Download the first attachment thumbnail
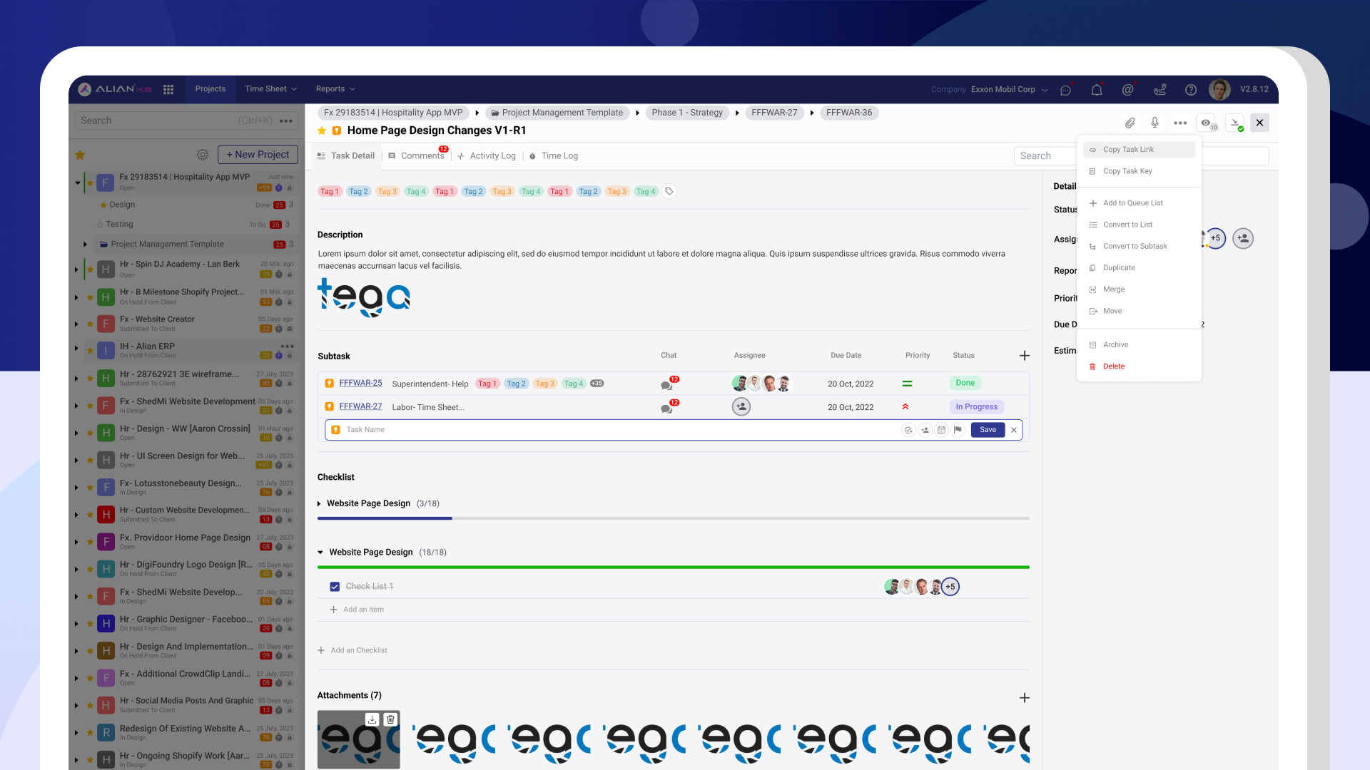 pyautogui.click(x=372, y=719)
